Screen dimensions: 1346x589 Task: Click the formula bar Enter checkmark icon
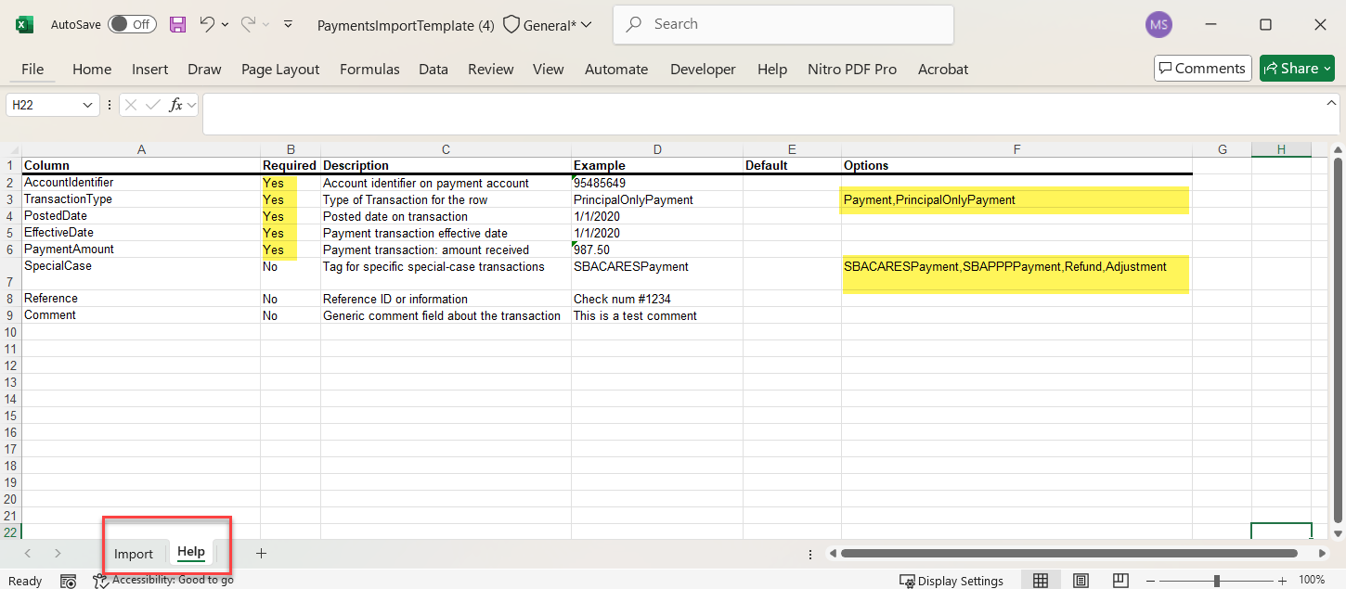pyautogui.click(x=153, y=105)
